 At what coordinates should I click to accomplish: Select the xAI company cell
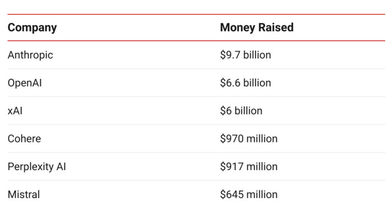point(15,111)
